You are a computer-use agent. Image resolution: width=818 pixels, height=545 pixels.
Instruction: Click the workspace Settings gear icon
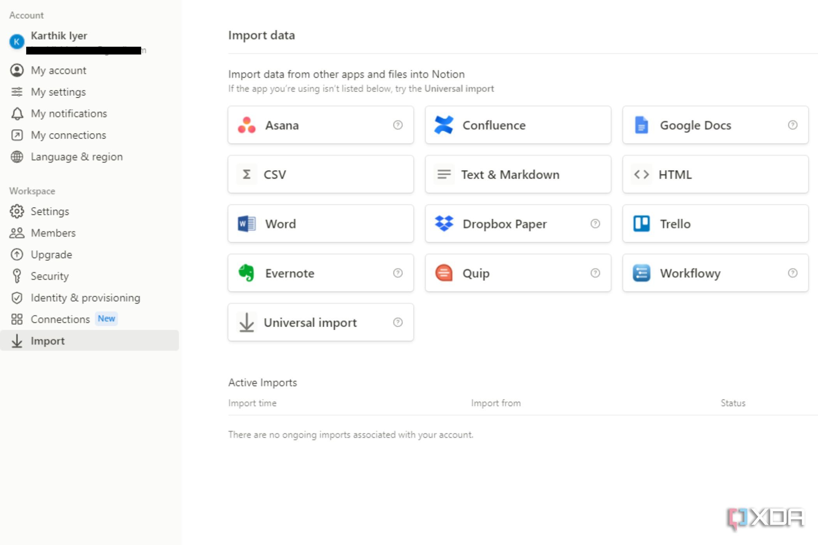pos(17,211)
